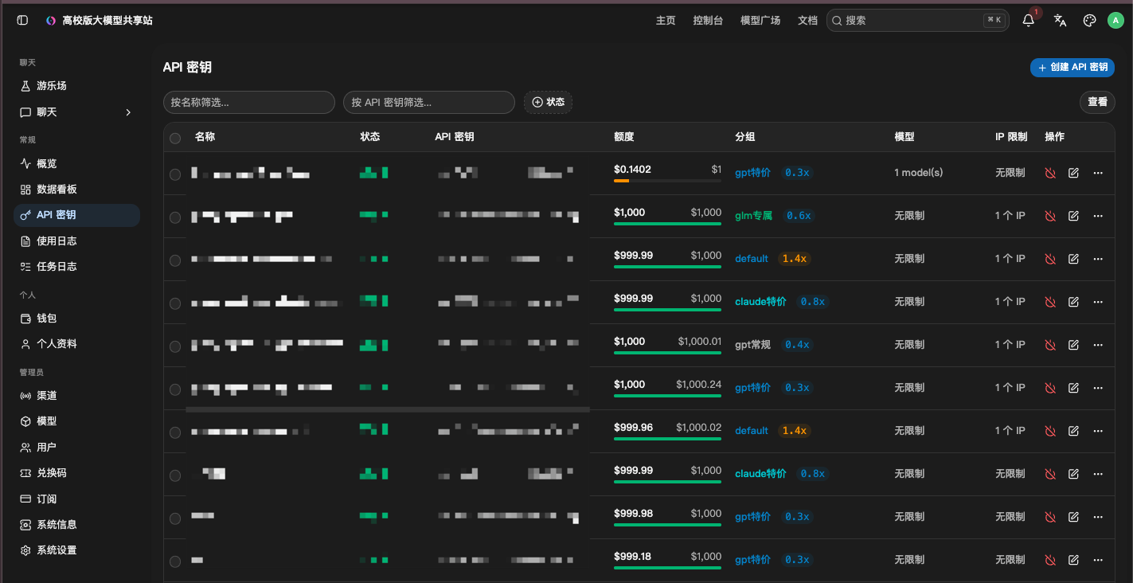The width and height of the screenshot is (1133, 583).
Task: Select the checkbox of the $999.96 row
Action: pyautogui.click(x=175, y=432)
